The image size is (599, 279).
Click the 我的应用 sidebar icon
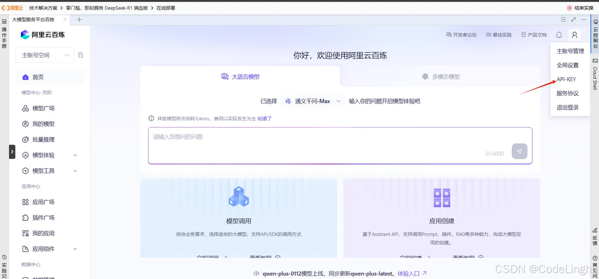click(25, 233)
